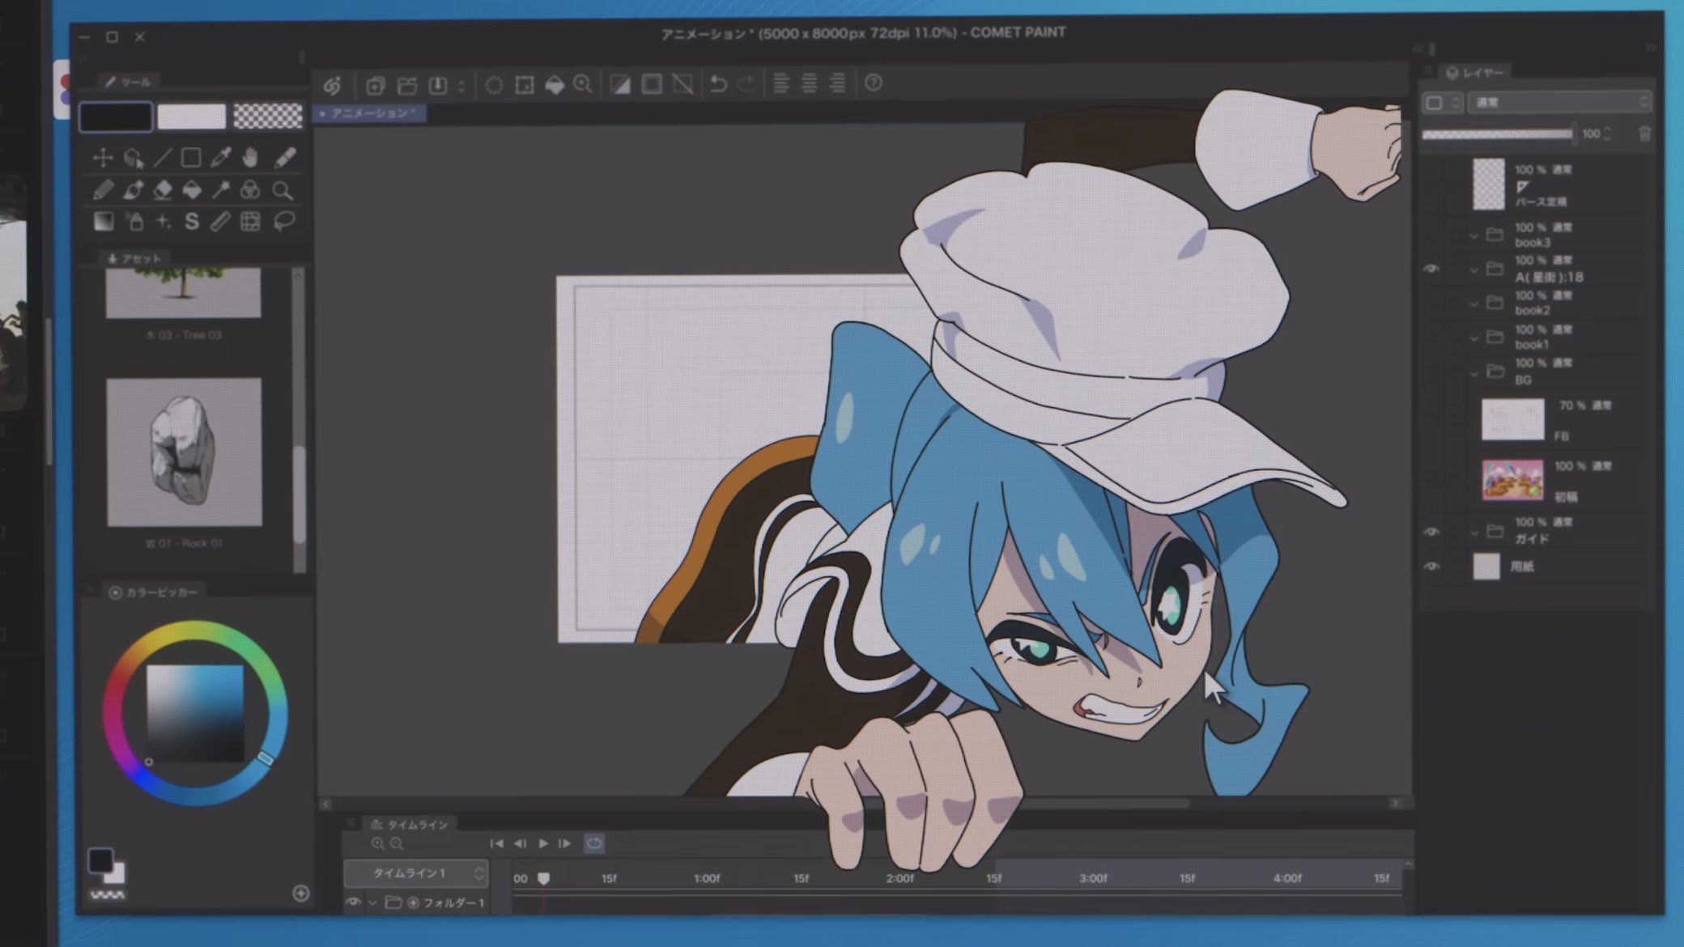Align right using toolbar icon
The height and width of the screenshot is (947, 1684).
(838, 83)
